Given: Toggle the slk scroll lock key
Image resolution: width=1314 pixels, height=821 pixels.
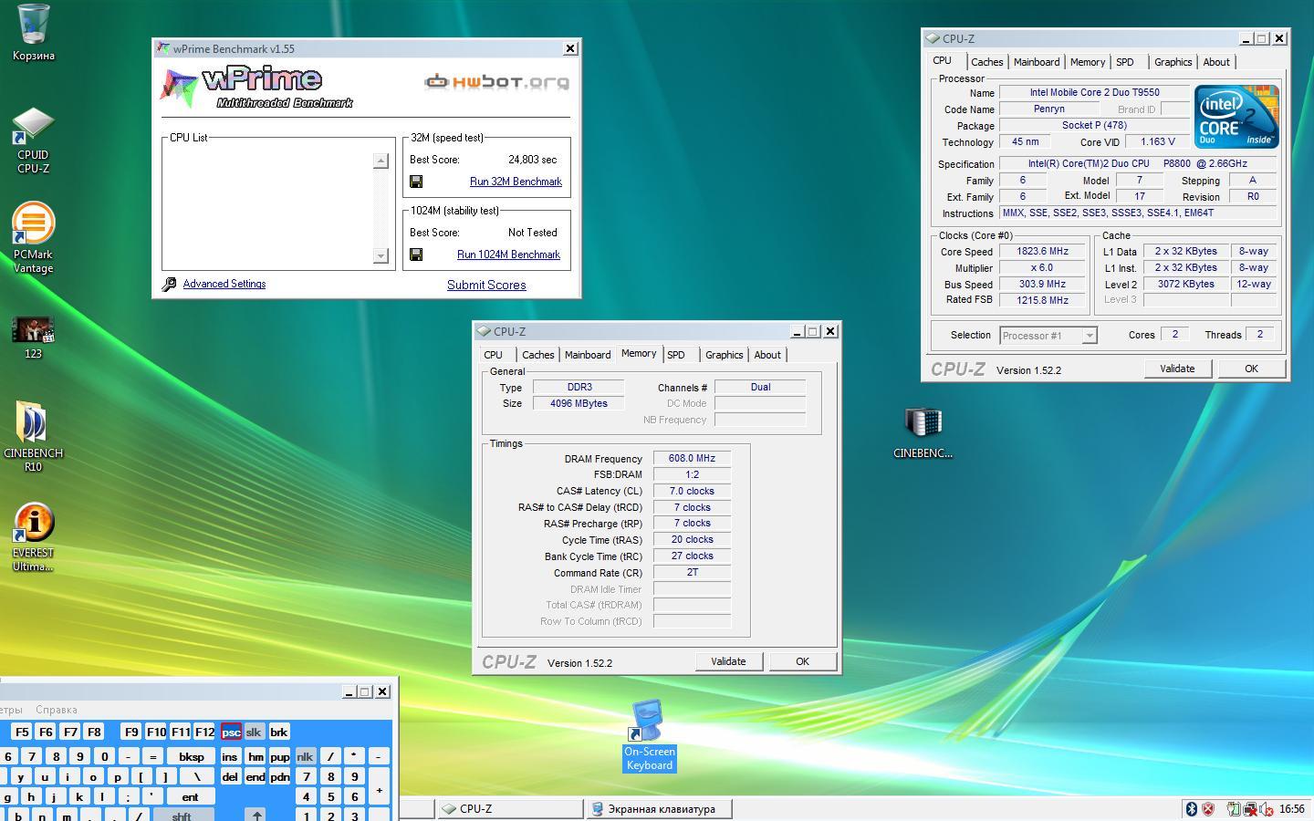Looking at the screenshot, I should coord(254,732).
